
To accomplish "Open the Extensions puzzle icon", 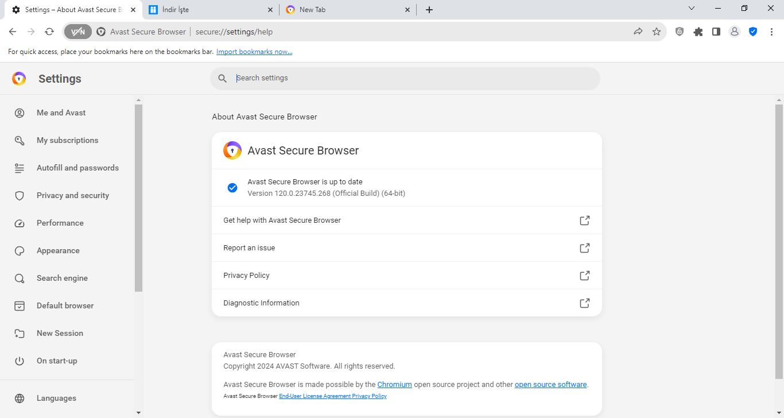I will [x=698, y=32].
